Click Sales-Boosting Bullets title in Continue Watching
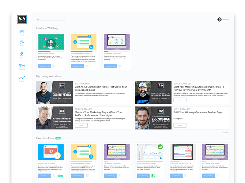The image size is (245, 183). point(81,54)
